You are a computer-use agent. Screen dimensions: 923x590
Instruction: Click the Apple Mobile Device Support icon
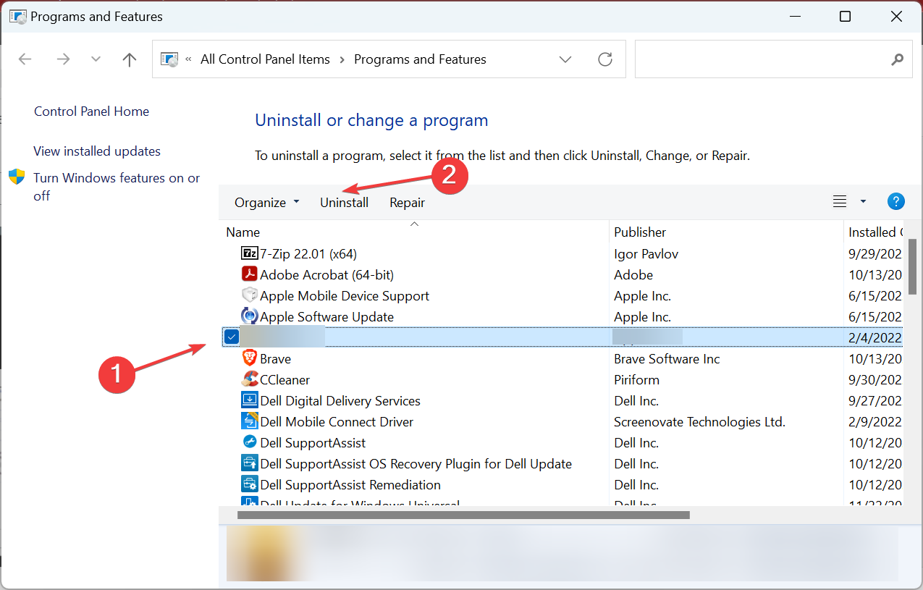[x=250, y=295]
